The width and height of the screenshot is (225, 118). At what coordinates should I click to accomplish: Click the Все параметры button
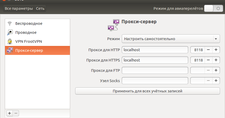tap(19, 8)
